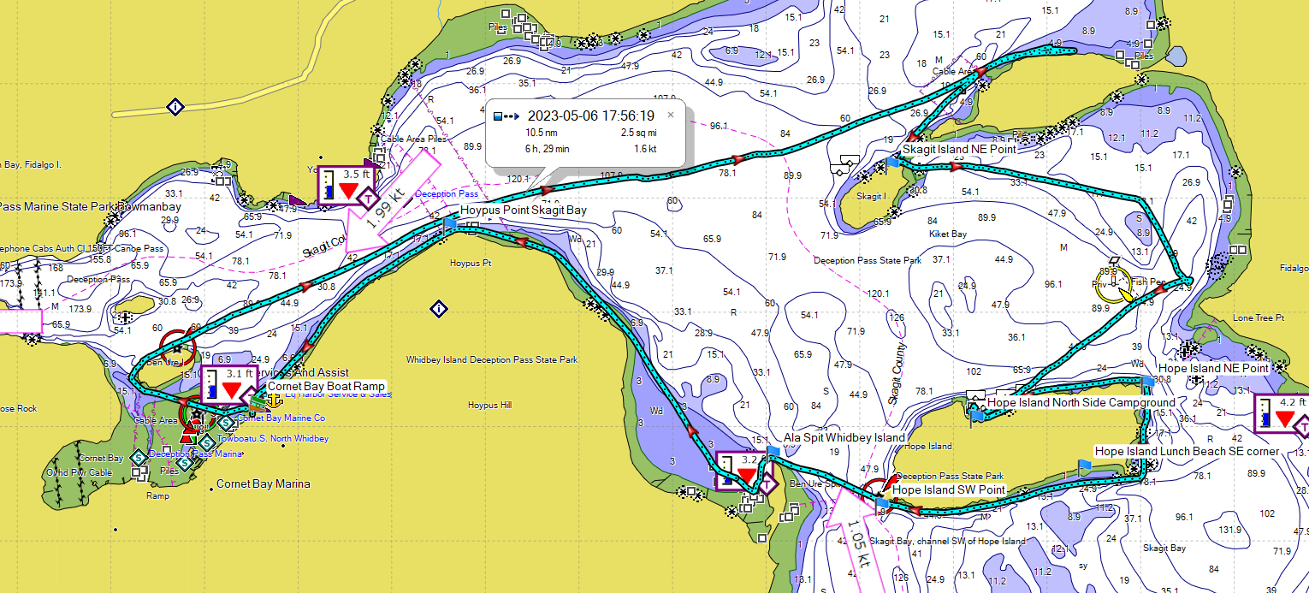1309x593 pixels.
Task: Click the anchor icon near Cornet Bay Marine Co
Action: click(274, 400)
